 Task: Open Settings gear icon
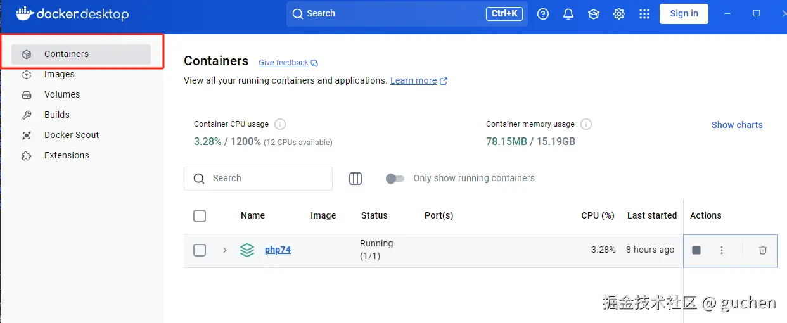tap(619, 14)
